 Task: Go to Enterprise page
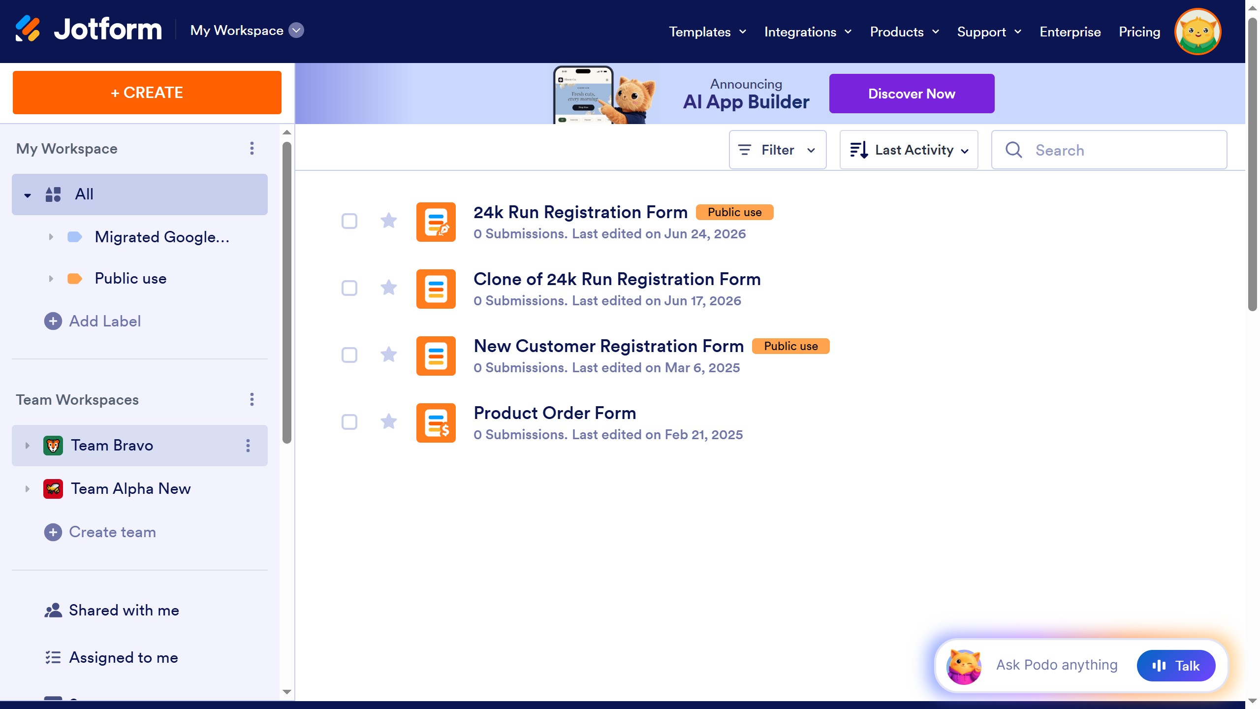1070,32
